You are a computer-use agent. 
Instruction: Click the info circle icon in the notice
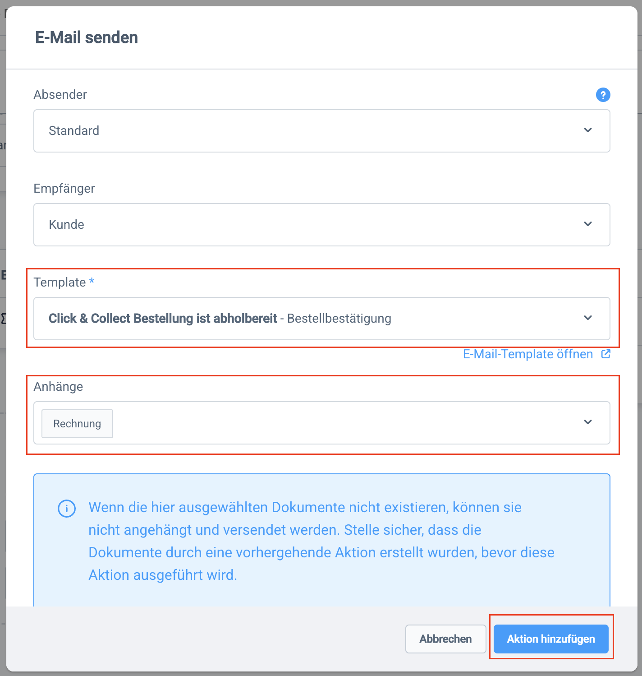tap(67, 509)
